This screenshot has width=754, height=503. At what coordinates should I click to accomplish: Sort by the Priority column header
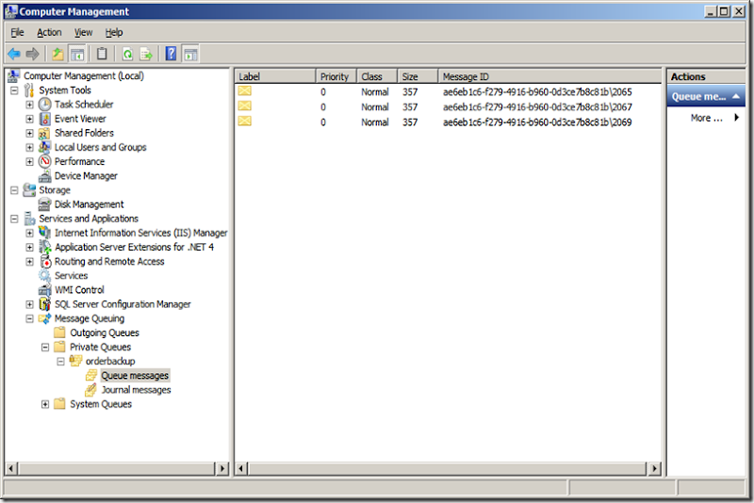click(336, 76)
